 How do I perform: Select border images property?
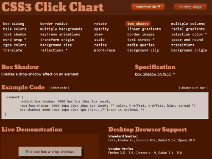(141, 34)
